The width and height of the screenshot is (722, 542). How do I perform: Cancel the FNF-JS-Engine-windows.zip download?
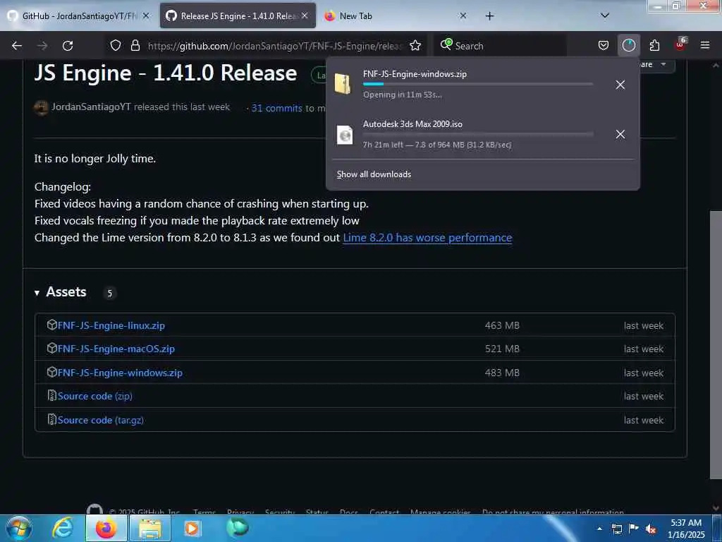pyautogui.click(x=620, y=85)
